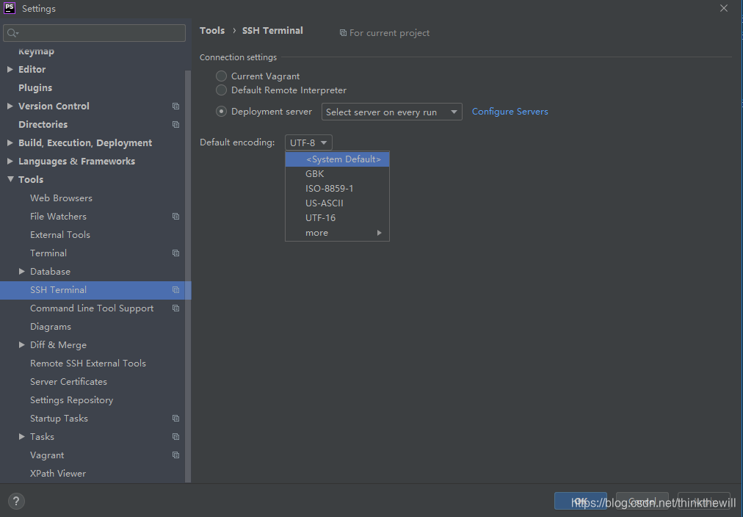Image resolution: width=743 pixels, height=517 pixels.
Task: Click project-level icon beside Tasks row
Action: (175, 437)
